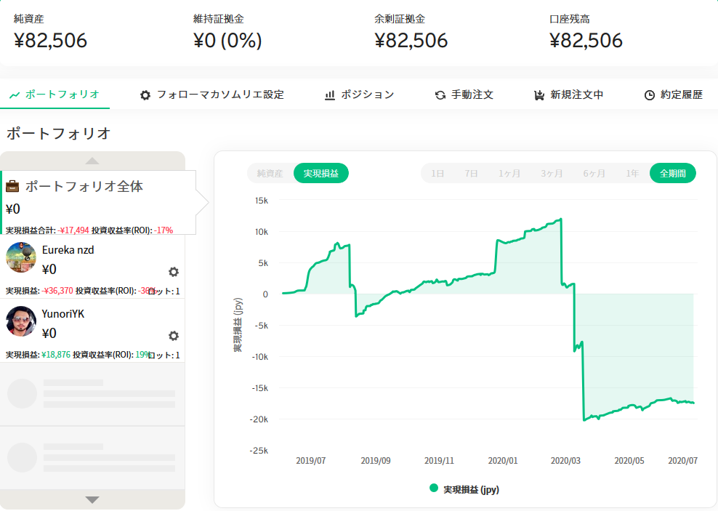Viewport: 718px width, 511px height.
Task: Set chart period to 全期間
Action: click(672, 173)
